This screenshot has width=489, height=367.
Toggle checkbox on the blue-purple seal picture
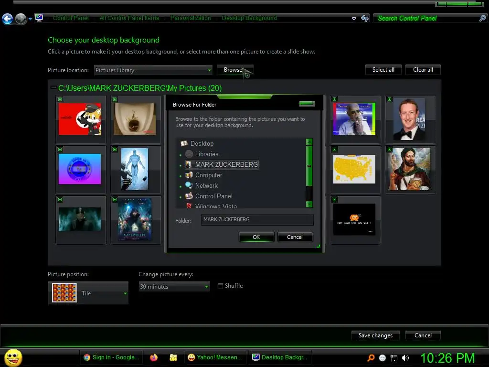coord(60,150)
